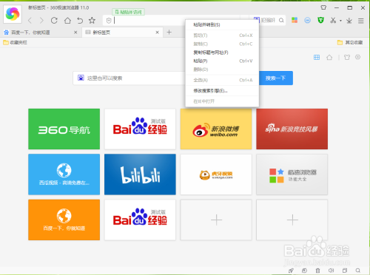The image size is (370, 275).
Task: Click the undo closed tab arrow icon
Action: point(80,21)
